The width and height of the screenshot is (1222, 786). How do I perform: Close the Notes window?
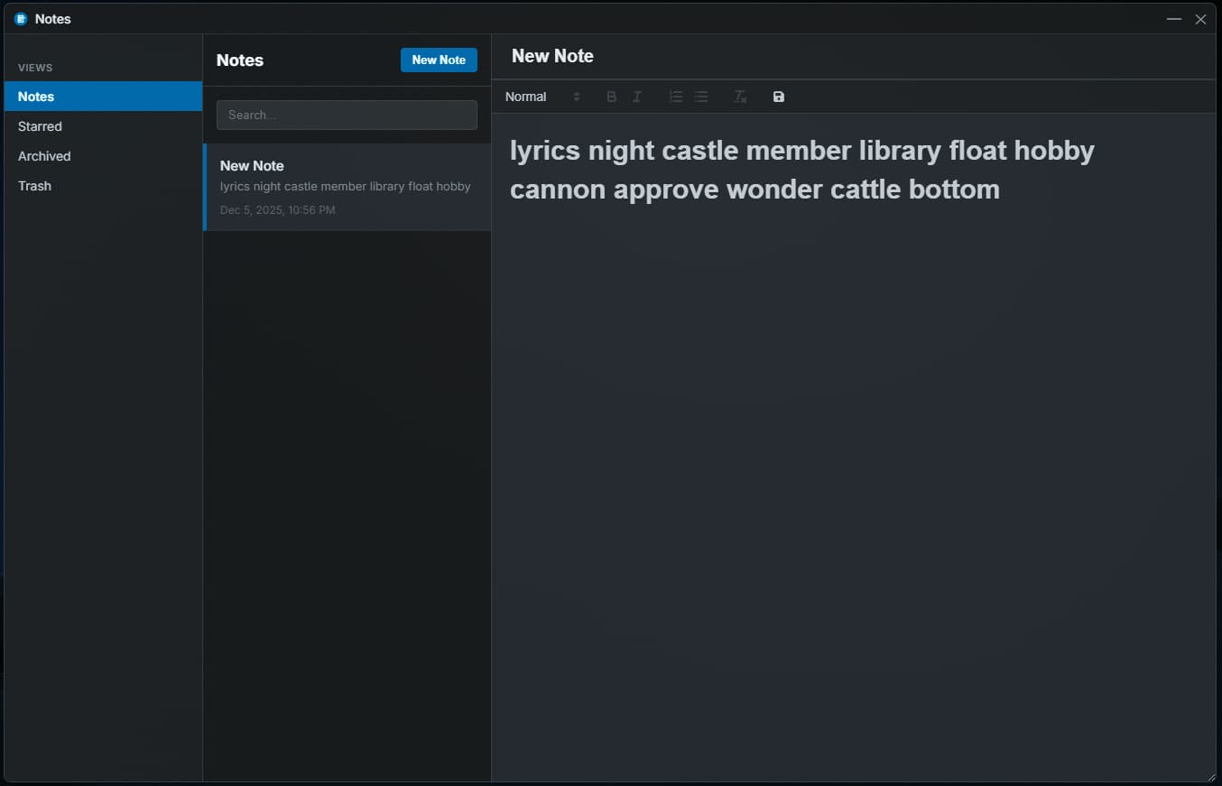(x=1200, y=19)
